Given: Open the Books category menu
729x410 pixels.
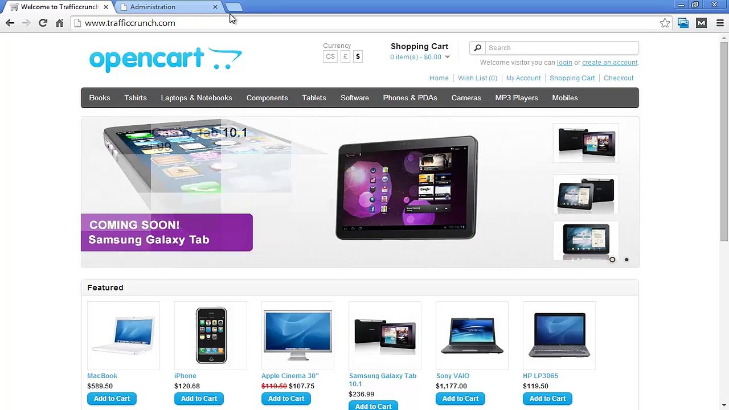Looking at the screenshot, I should tap(100, 98).
